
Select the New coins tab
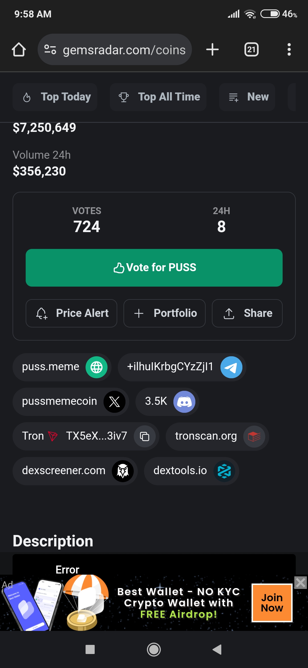click(x=247, y=97)
